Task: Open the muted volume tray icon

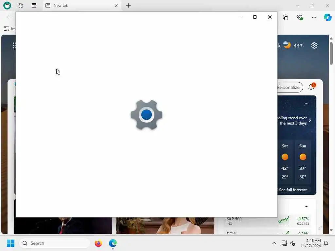Action: pos(293,243)
